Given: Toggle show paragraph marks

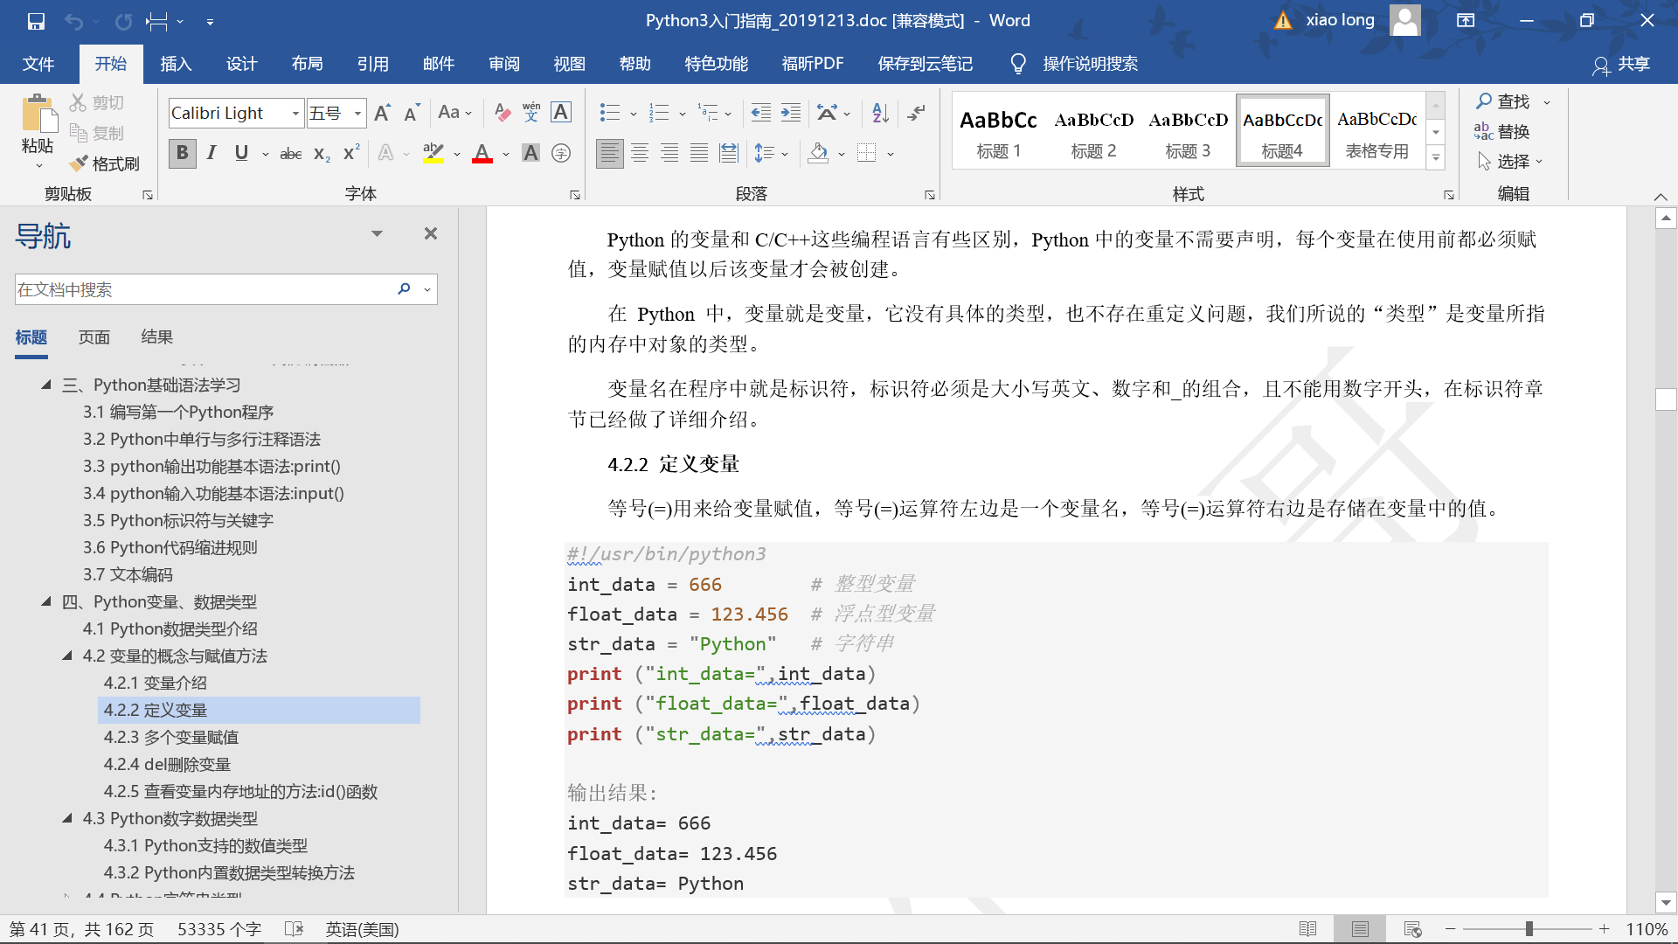Looking at the screenshot, I should tap(916, 112).
